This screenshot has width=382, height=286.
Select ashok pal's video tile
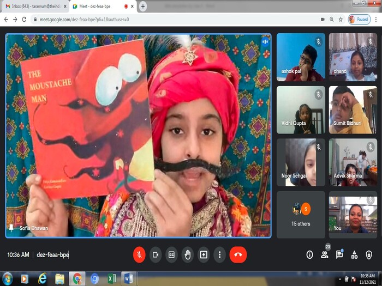pyautogui.click(x=301, y=57)
